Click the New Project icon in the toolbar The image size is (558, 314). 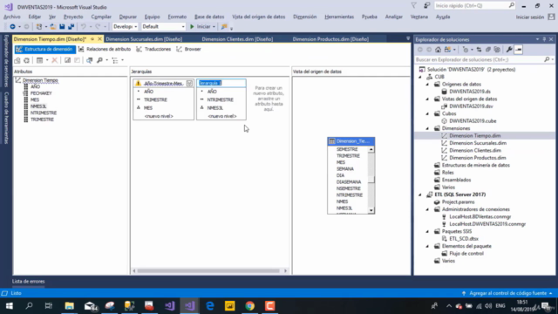click(39, 27)
